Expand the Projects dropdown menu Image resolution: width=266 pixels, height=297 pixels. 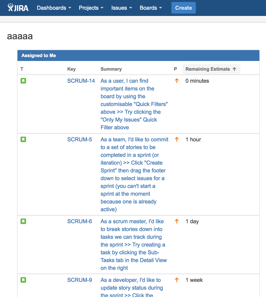click(91, 8)
